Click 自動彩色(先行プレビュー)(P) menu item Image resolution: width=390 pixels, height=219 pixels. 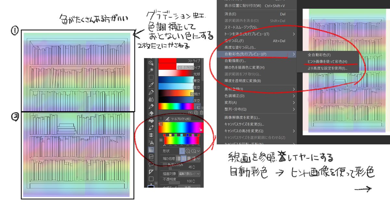(x=257, y=54)
